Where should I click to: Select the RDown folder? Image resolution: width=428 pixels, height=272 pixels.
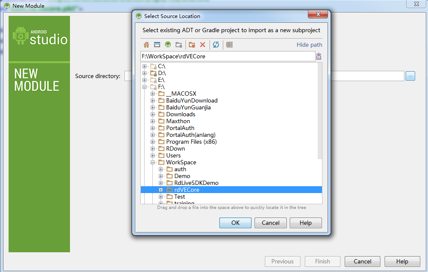(176, 149)
